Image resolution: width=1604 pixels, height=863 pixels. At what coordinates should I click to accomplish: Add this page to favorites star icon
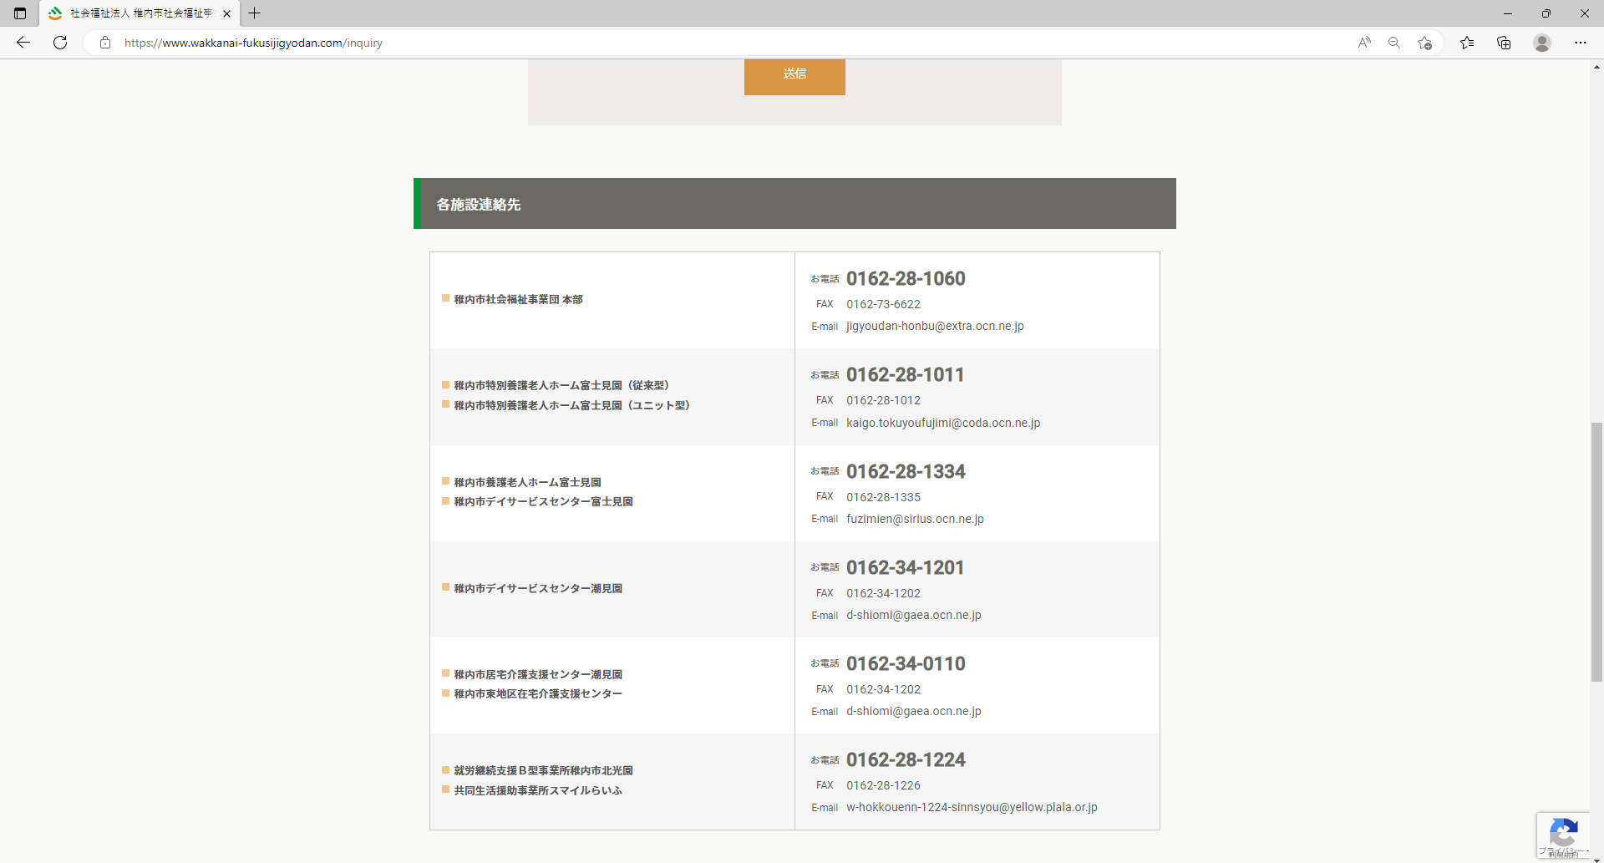pos(1425,43)
